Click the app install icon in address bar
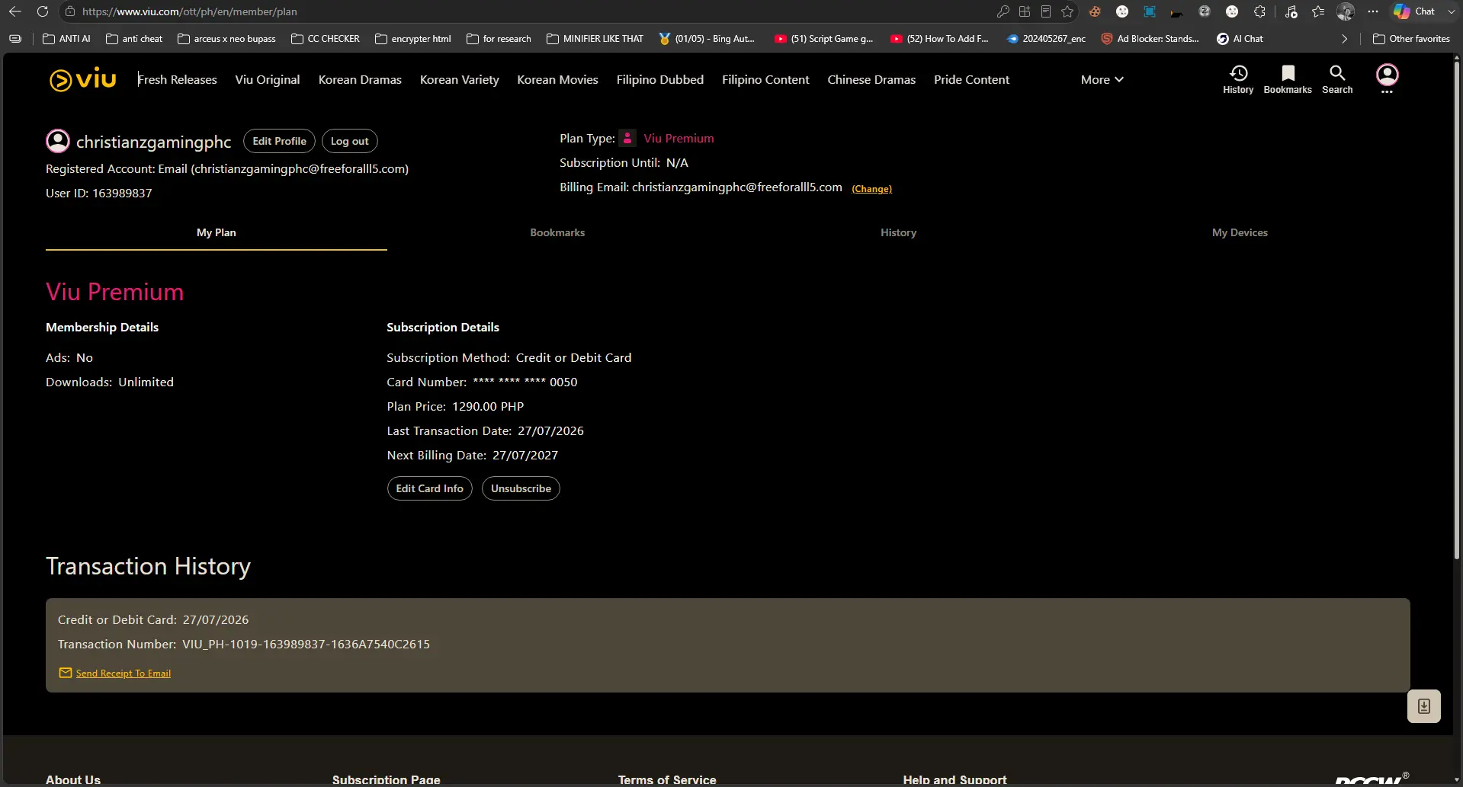The image size is (1463, 787). (x=1025, y=11)
